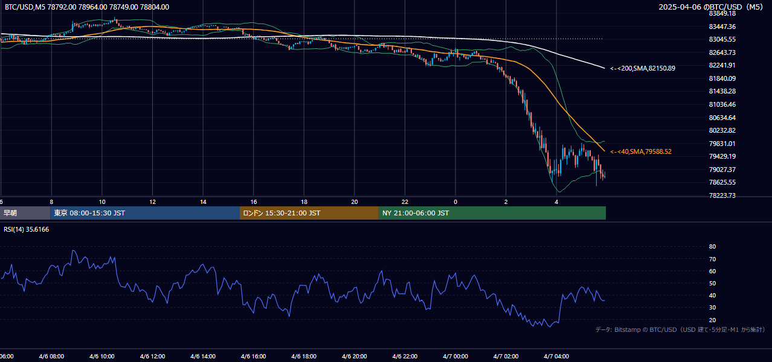The width and height of the screenshot is (772, 362).
Task: Click price axis label 80634.64
Action: 722,118
